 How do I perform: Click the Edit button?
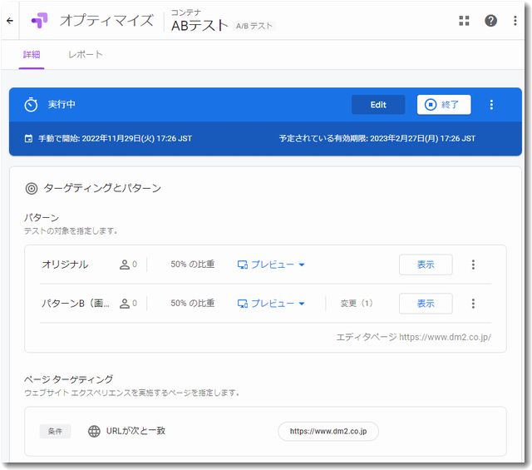click(378, 105)
